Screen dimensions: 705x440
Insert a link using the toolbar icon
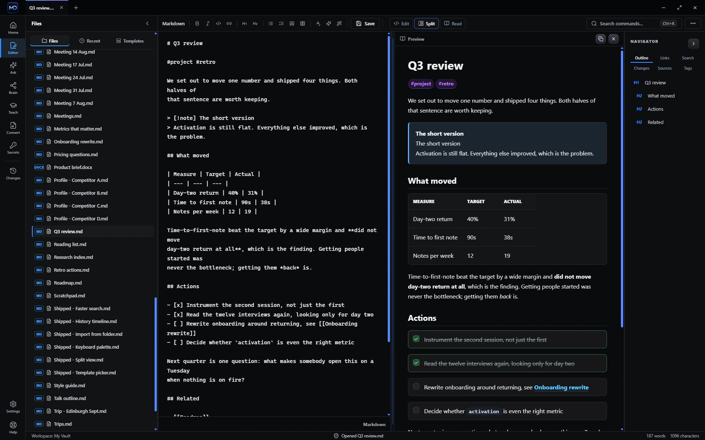pyautogui.click(x=229, y=23)
